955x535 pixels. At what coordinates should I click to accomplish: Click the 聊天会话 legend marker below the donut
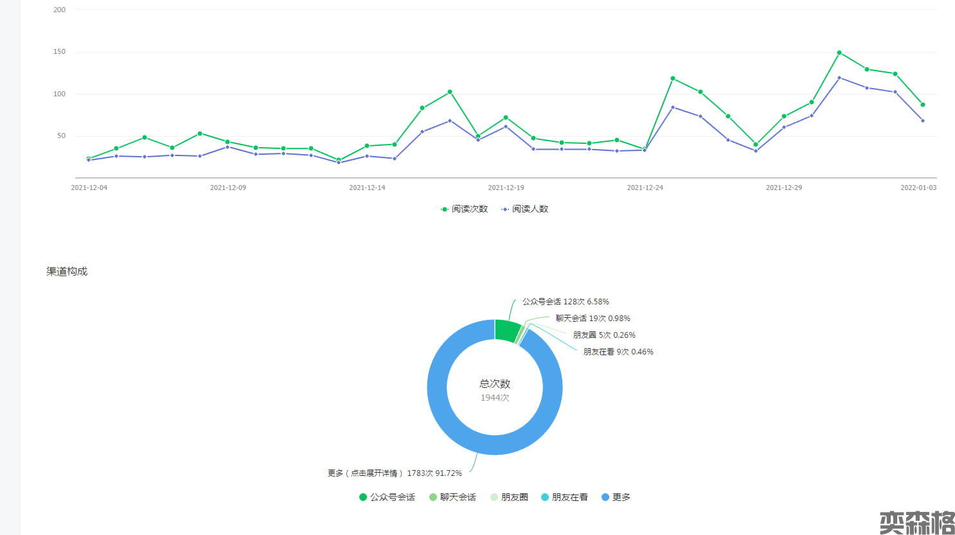click(433, 497)
